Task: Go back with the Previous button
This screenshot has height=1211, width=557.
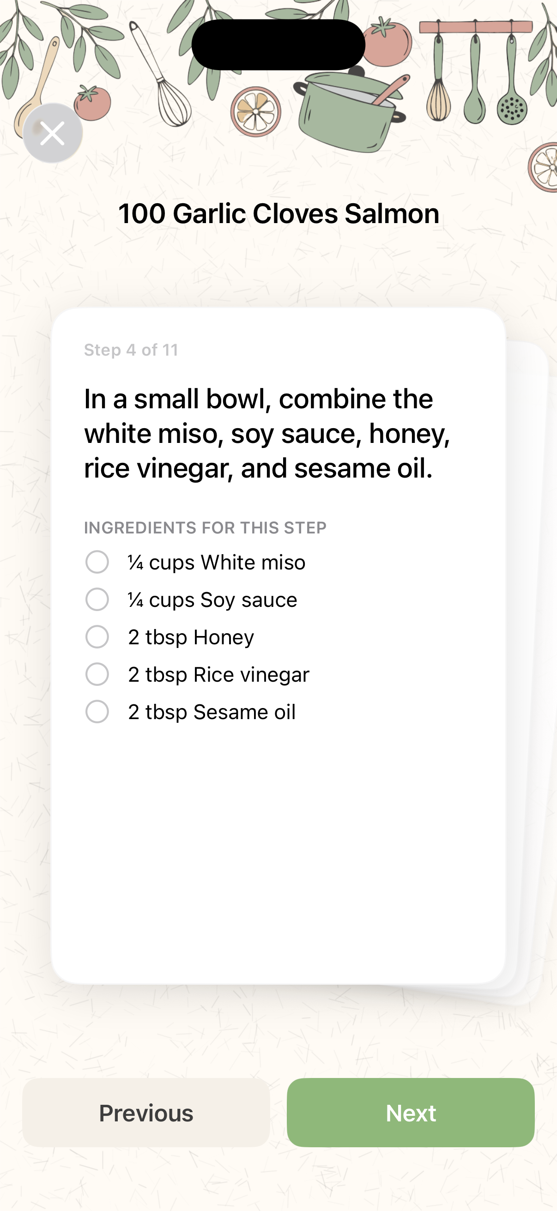Action: pyautogui.click(x=146, y=1113)
